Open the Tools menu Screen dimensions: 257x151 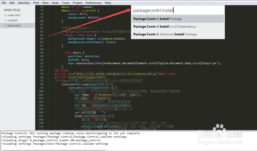click(x=66, y=3)
